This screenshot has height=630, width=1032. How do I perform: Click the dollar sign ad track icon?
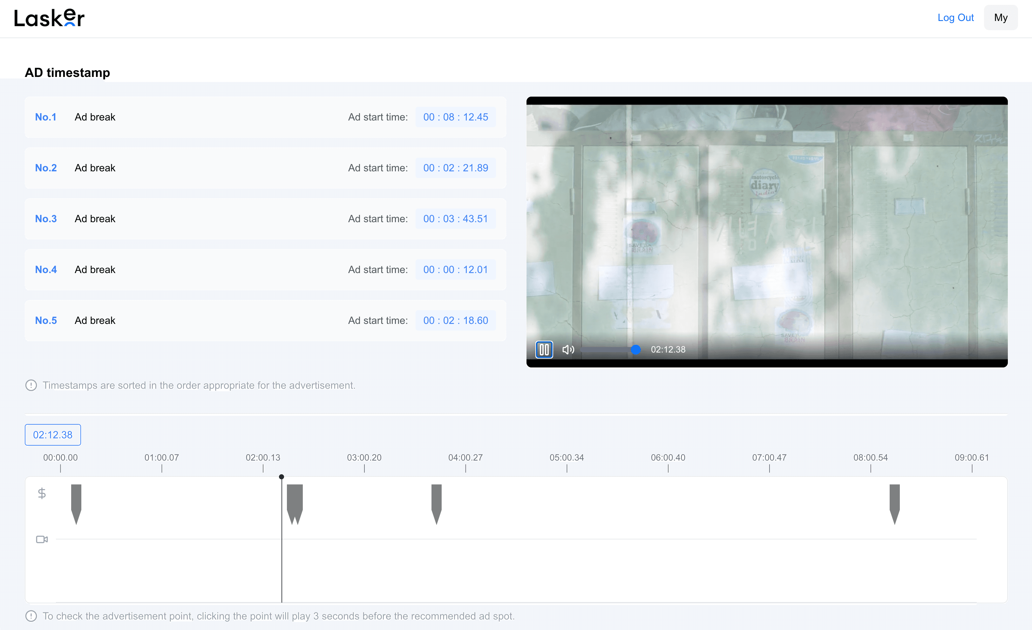tap(42, 493)
